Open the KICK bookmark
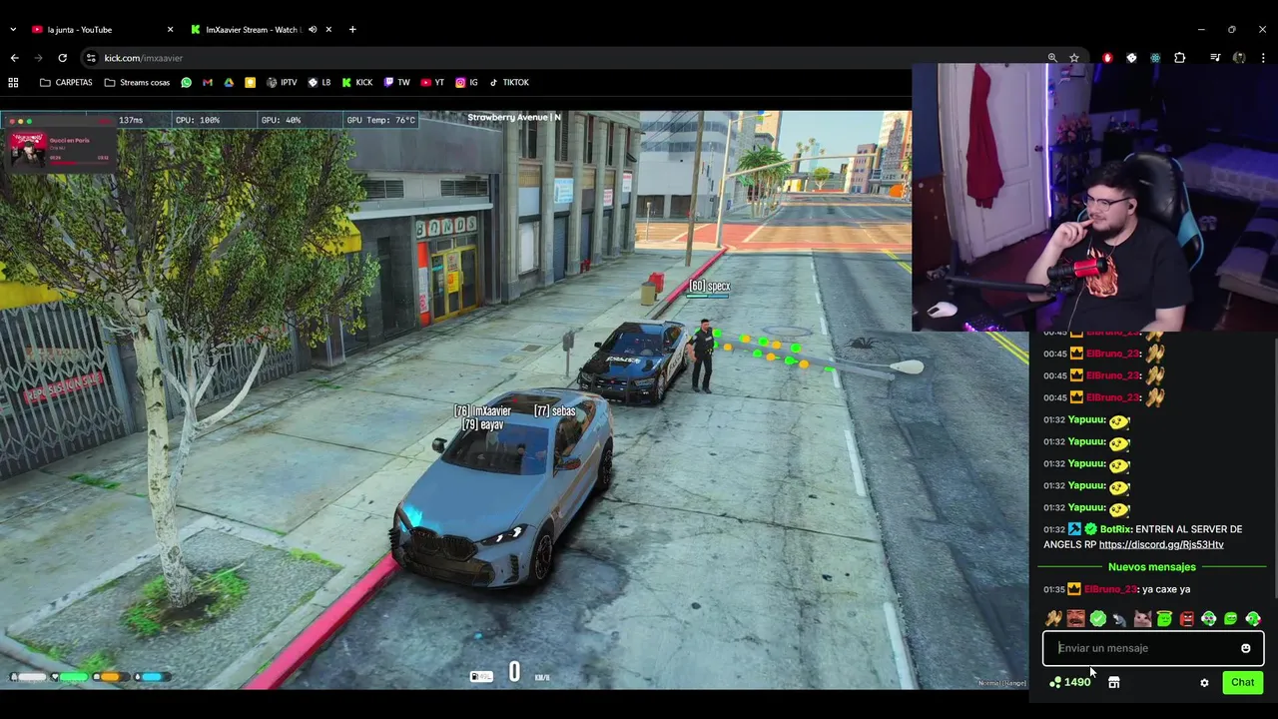The image size is (1278, 719). click(356, 83)
